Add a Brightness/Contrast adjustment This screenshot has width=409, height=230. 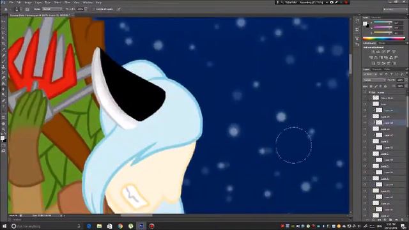click(x=373, y=52)
